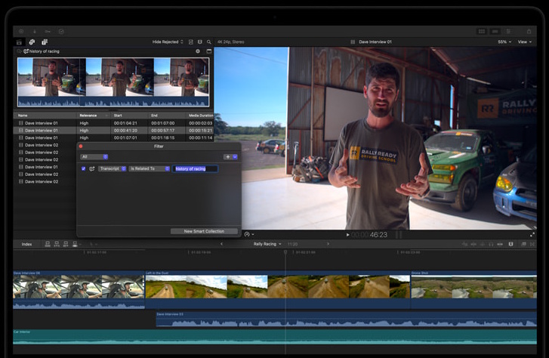Toggle fullscreen viewer icon
The width and height of the screenshot is (549, 358).
point(532,235)
